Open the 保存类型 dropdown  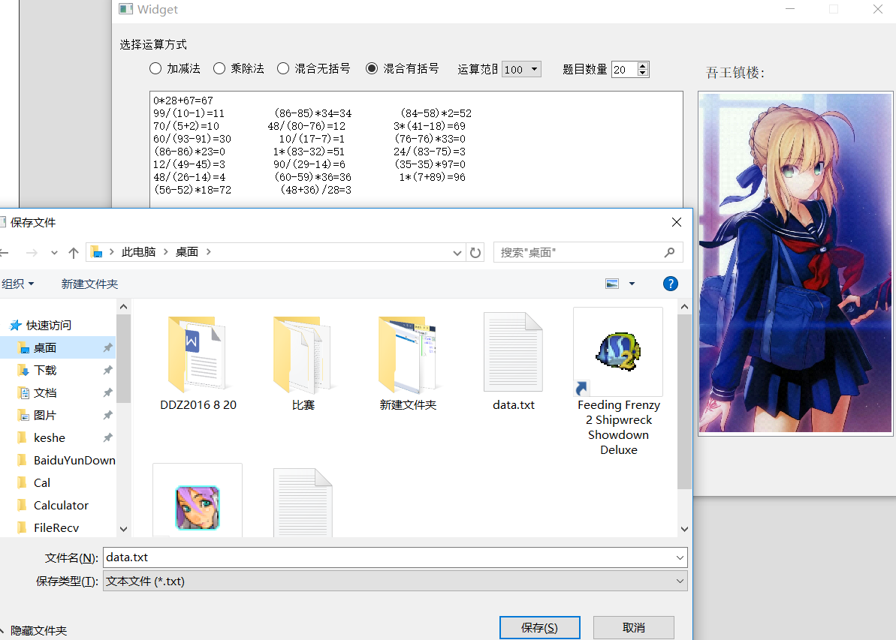click(x=395, y=581)
